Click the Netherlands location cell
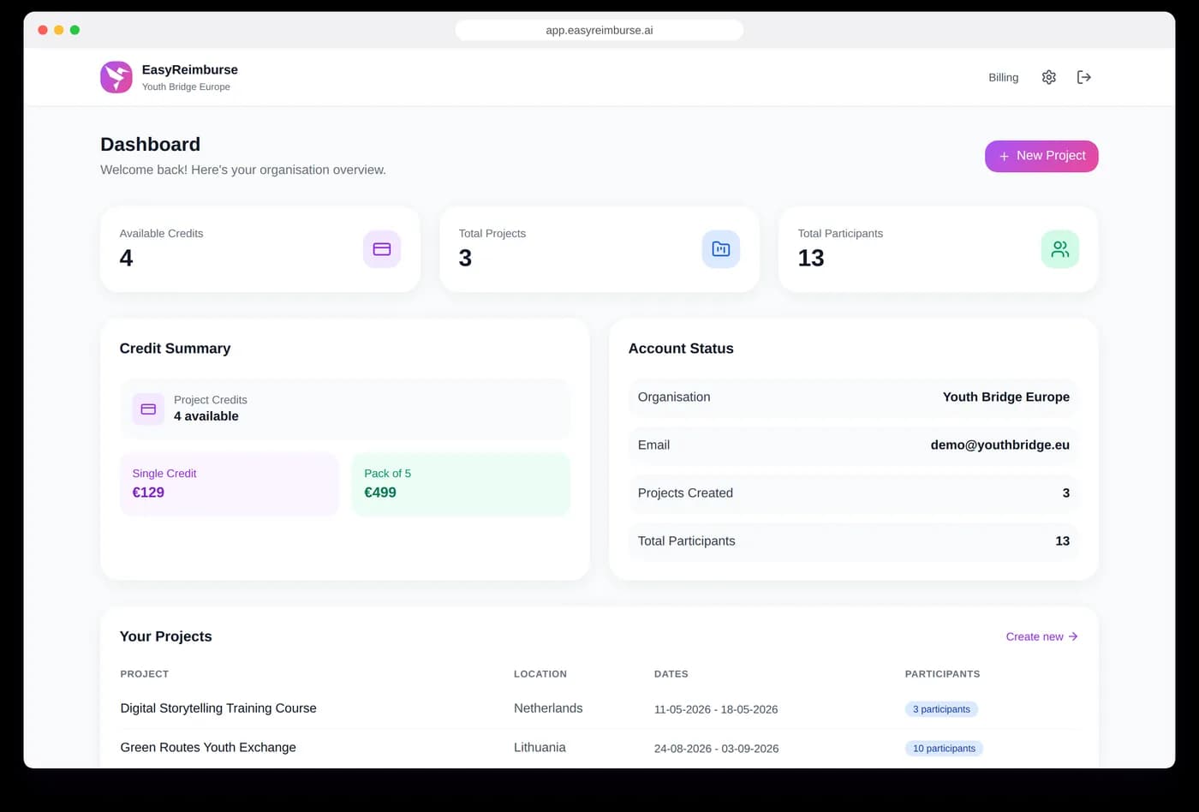1199x812 pixels. click(x=548, y=708)
